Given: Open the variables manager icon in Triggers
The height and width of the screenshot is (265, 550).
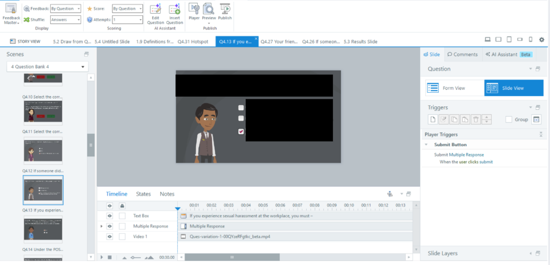Looking at the screenshot, I should pyautogui.click(x=536, y=119).
